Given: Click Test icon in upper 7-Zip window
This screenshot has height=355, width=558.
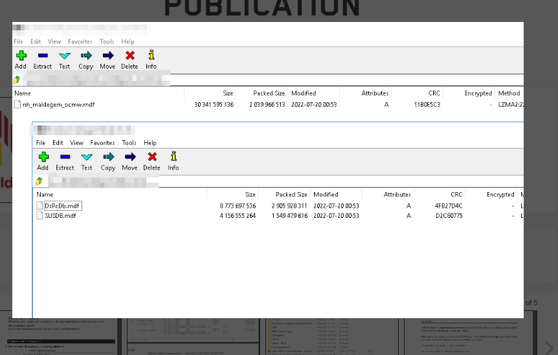Looking at the screenshot, I should pos(65,56).
